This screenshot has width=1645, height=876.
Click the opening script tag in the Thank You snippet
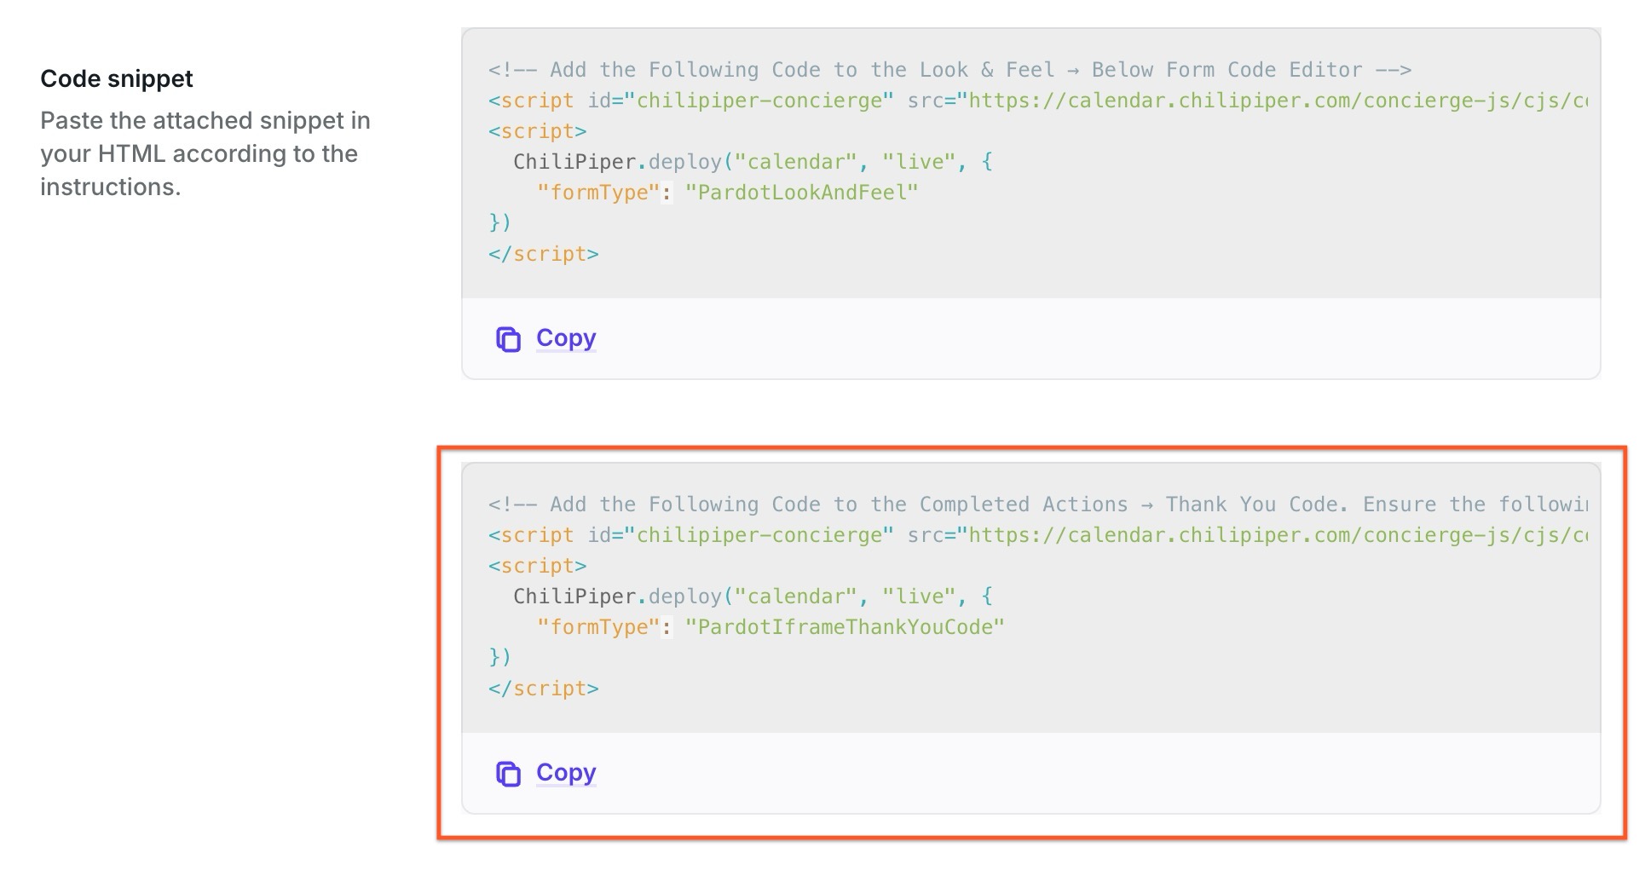[x=537, y=566]
